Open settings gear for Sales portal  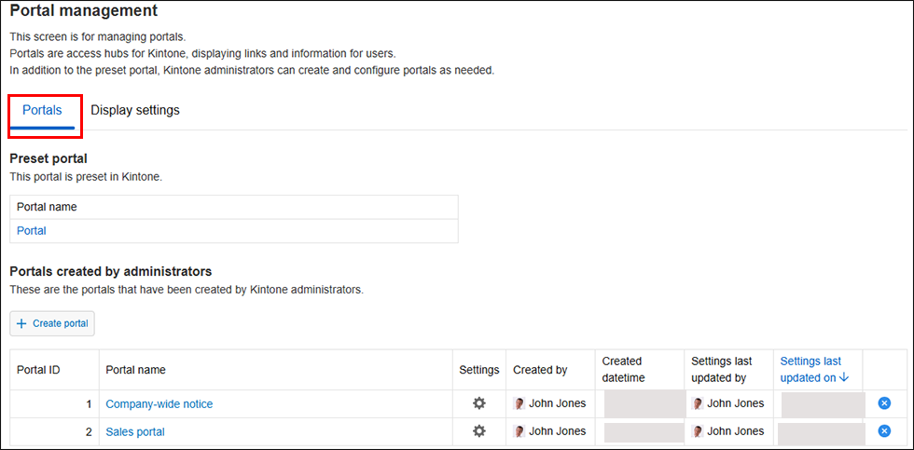(479, 431)
